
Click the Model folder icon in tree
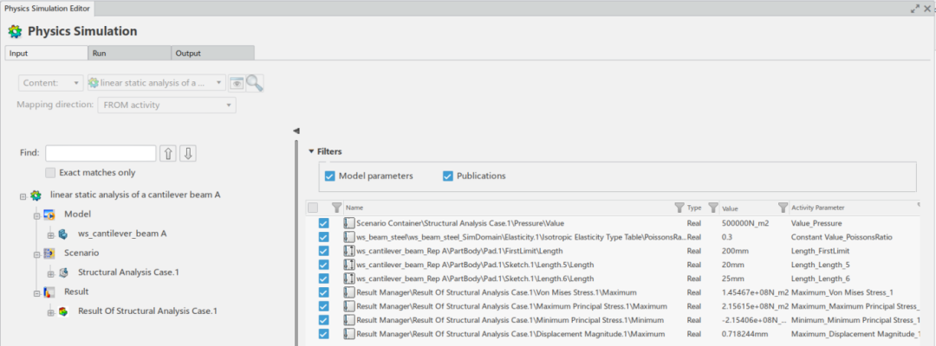click(49, 214)
